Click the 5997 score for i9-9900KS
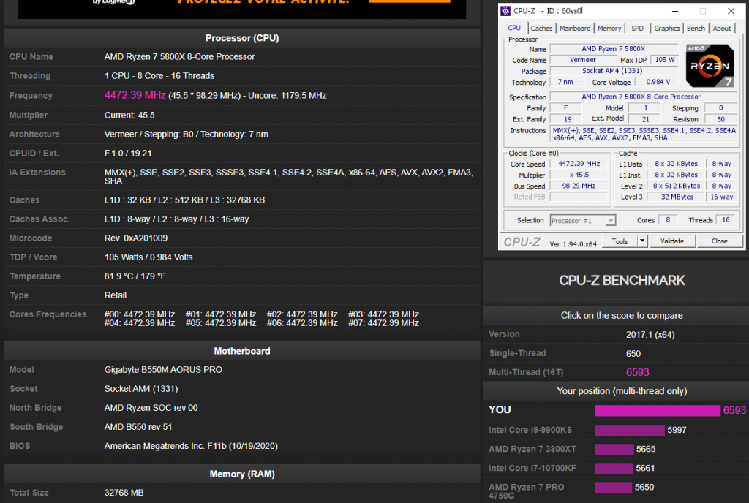This screenshot has height=503, width=749. (x=677, y=430)
